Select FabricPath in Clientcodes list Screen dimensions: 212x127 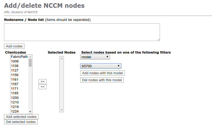pos(19,57)
